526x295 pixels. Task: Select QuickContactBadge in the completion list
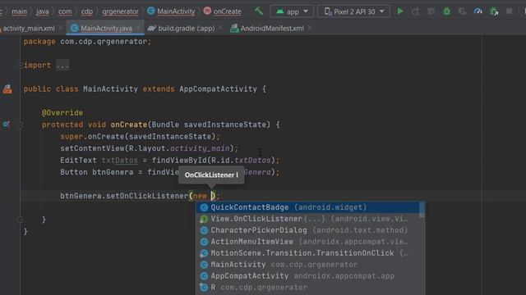[307, 207]
